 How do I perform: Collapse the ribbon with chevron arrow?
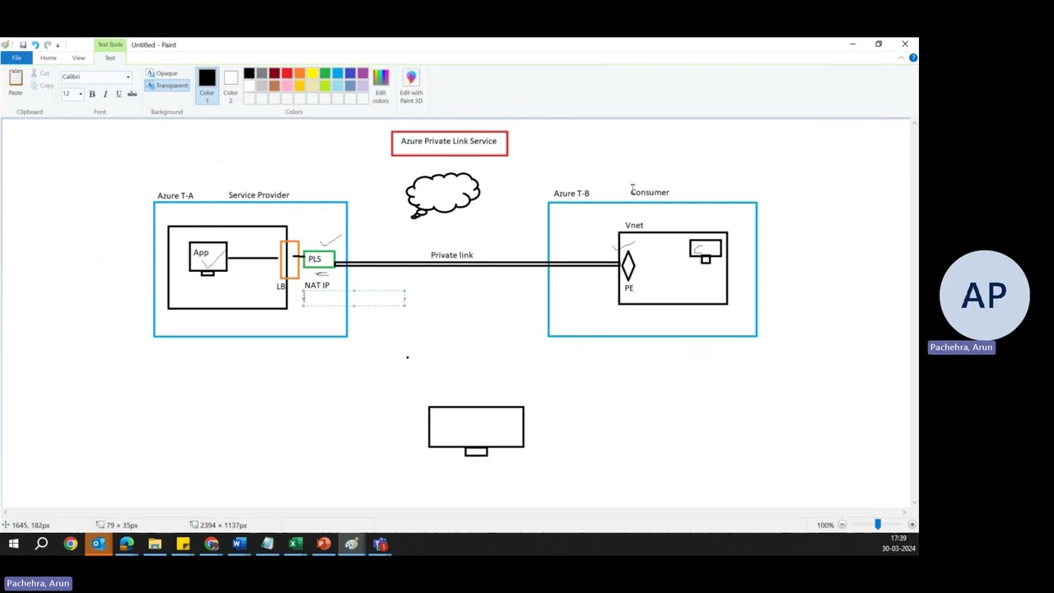tap(902, 58)
